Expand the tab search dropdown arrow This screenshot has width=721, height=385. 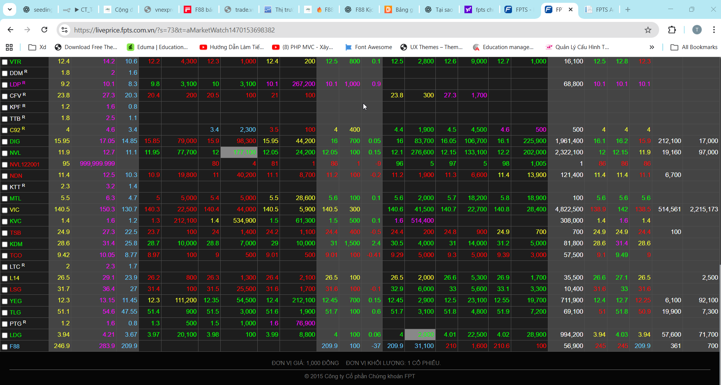click(9, 9)
